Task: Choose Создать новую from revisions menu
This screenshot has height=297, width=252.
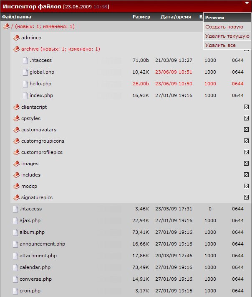Action: click(x=227, y=27)
